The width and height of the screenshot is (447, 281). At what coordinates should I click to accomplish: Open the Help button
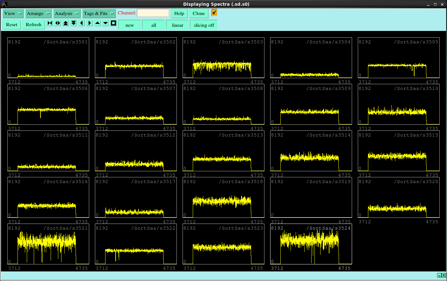(x=179, y=13)
